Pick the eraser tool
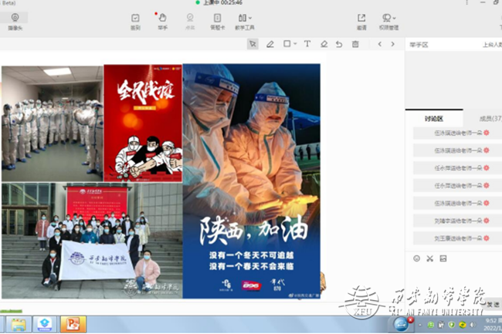Screen dimensions: 502x334 324,44
